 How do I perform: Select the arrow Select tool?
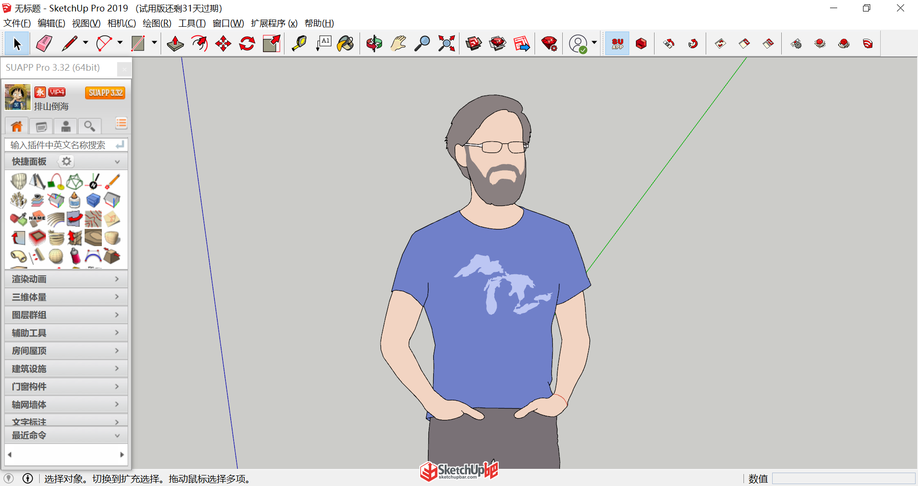pos(17,44)
